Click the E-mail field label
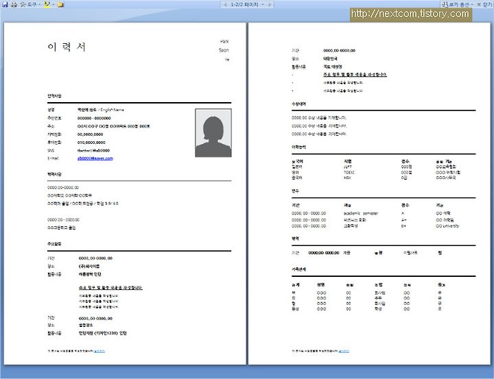The image size is (494, 379). coord(53,158)
